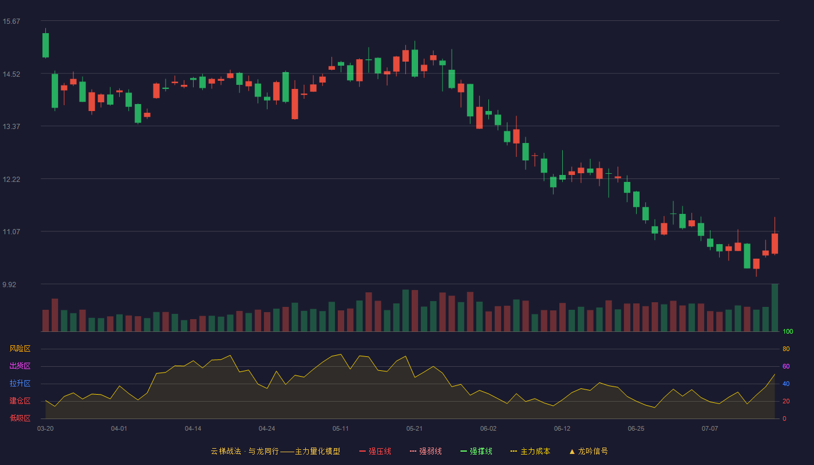Select the 建仓区 zone label

[20, 401]
